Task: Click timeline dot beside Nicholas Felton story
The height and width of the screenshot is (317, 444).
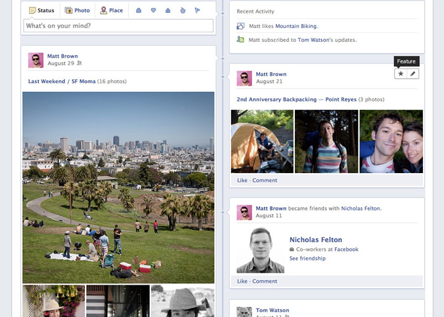Action: click(223, 212)
